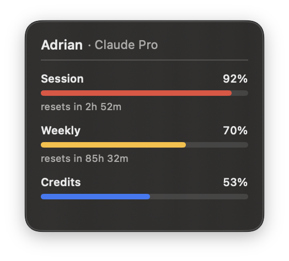Click the Claude Pro plan label
The width and height of the screenshot is (289, 261).
[126, 45]
